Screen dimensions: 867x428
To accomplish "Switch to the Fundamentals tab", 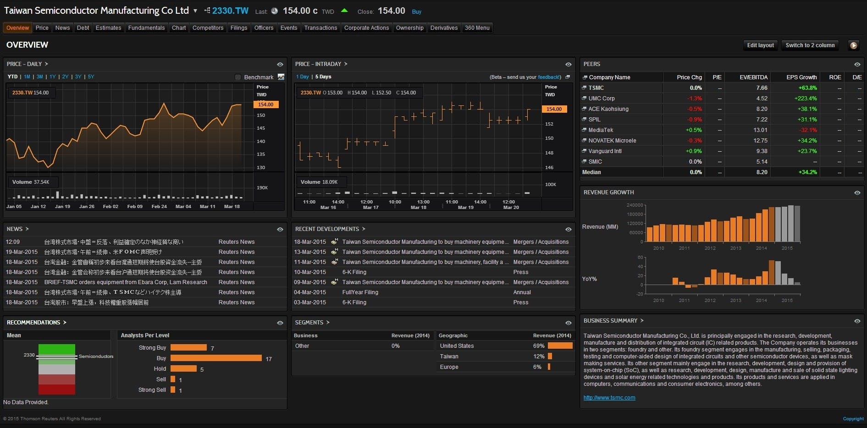I will coord(146,28).
